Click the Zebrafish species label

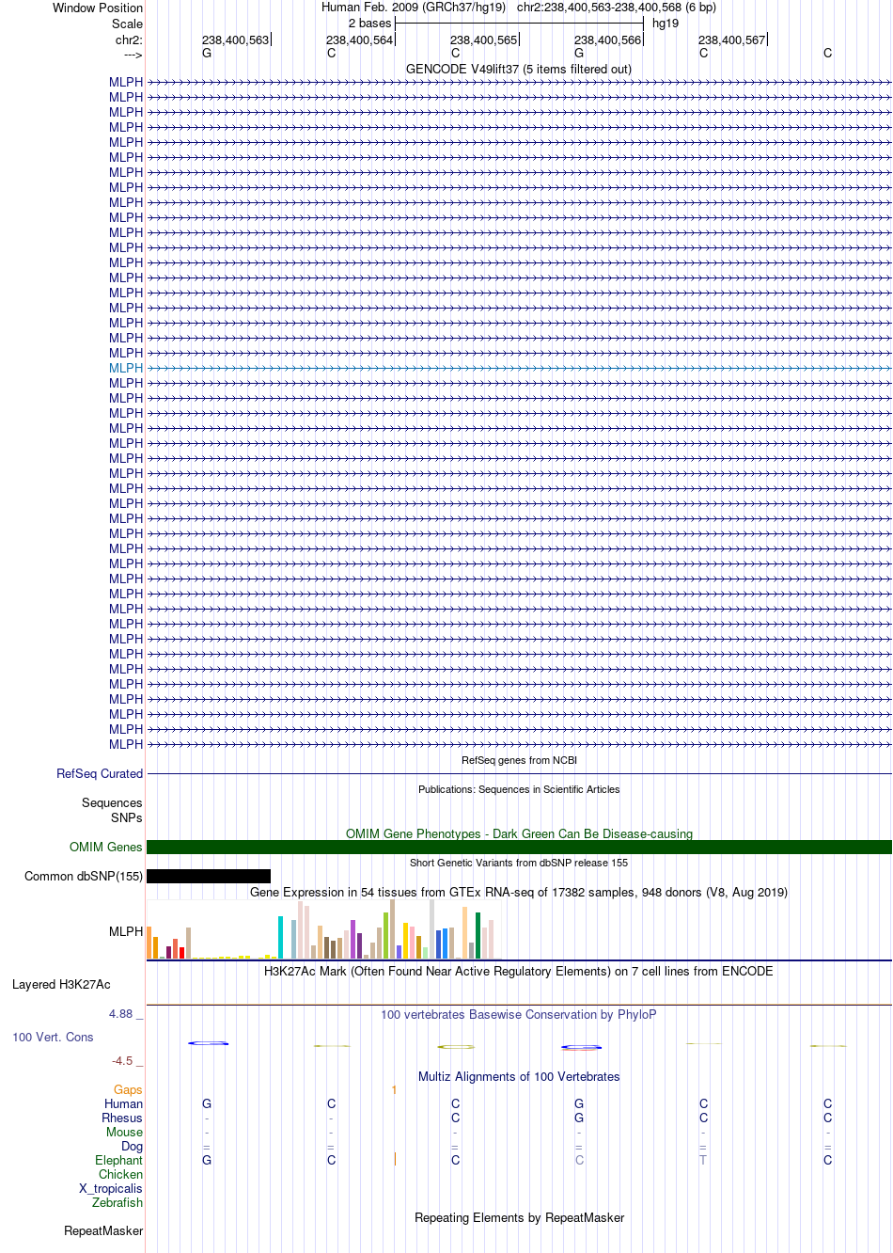click(117, 1202)
